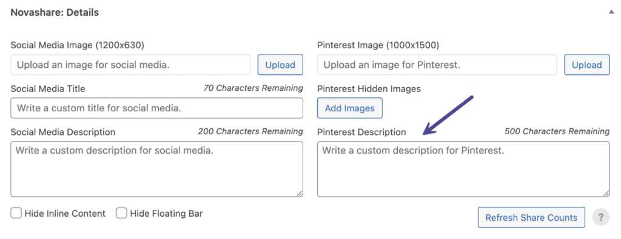Screen dimensions: 621x239
Task: Click the Pinterest Hidden Images label
Action: (x=369, y=89)
